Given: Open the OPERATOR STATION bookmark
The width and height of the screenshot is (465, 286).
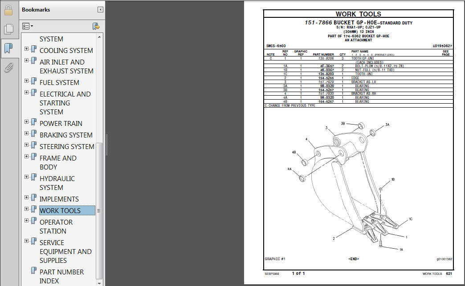Looking at the screenshot, I should pyautogui.click(x=56, y=226).
